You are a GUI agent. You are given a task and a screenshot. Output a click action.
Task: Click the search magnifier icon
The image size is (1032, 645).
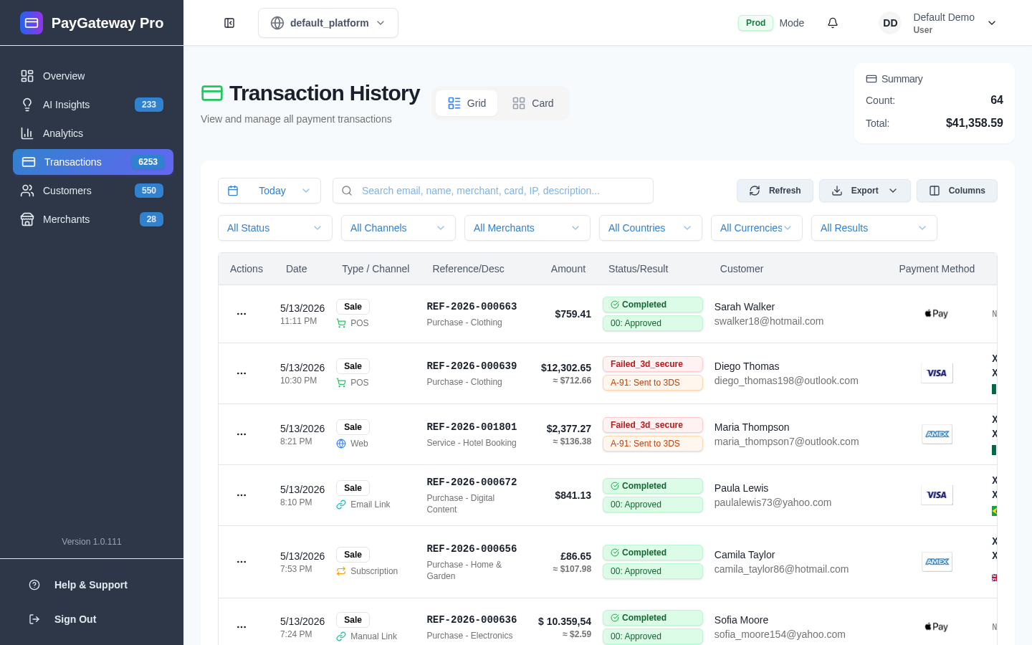click(x=347, y=191)
